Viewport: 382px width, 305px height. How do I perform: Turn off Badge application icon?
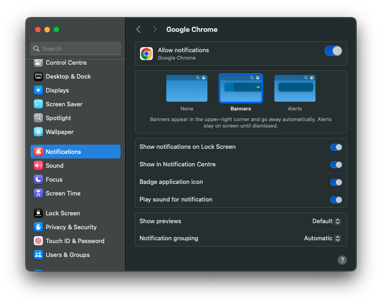click(336, 182)
